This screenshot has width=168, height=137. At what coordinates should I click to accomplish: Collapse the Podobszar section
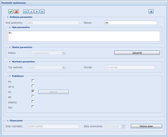[x=10, y=76]
